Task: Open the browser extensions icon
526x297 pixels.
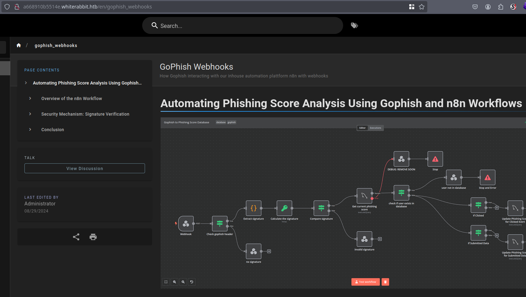Action: point(501,7)
